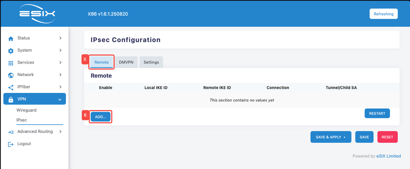Open the eSIX Limited link
Viewport: 410px width, 169px height.
[389, 156]
